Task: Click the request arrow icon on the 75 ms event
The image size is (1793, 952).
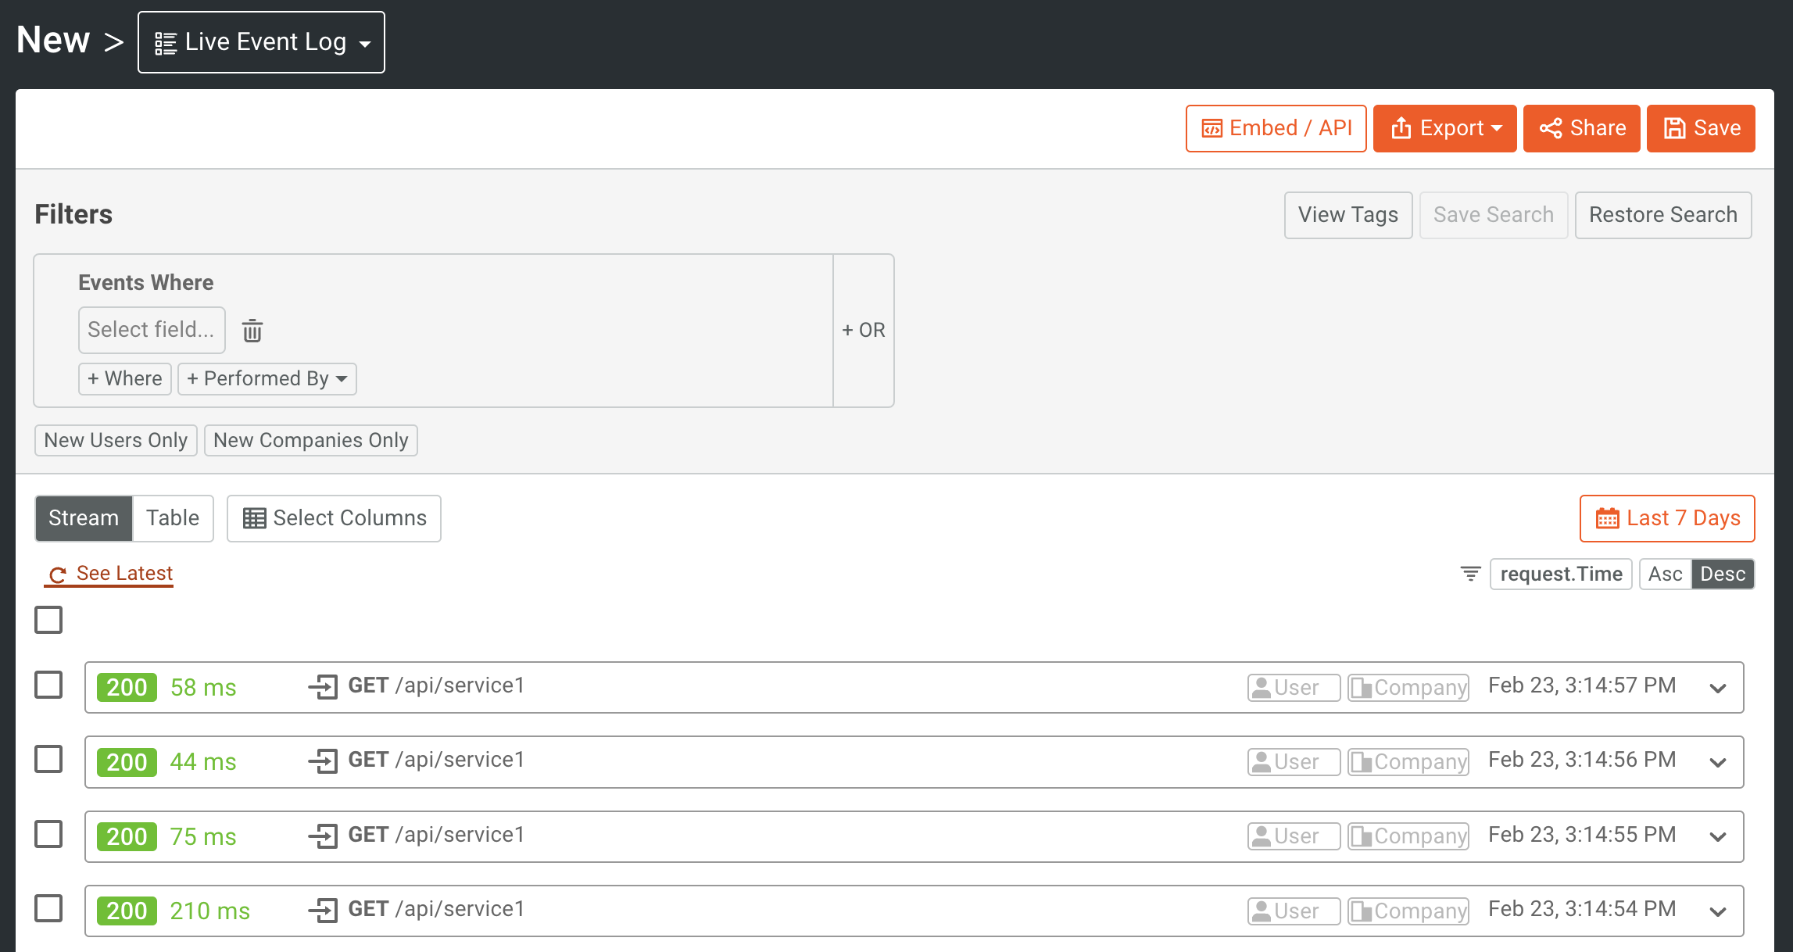Action: pos(323,836)
